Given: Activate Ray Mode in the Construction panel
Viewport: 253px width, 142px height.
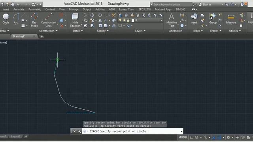Looking at the screenshot, I should (x=34, y=20).
